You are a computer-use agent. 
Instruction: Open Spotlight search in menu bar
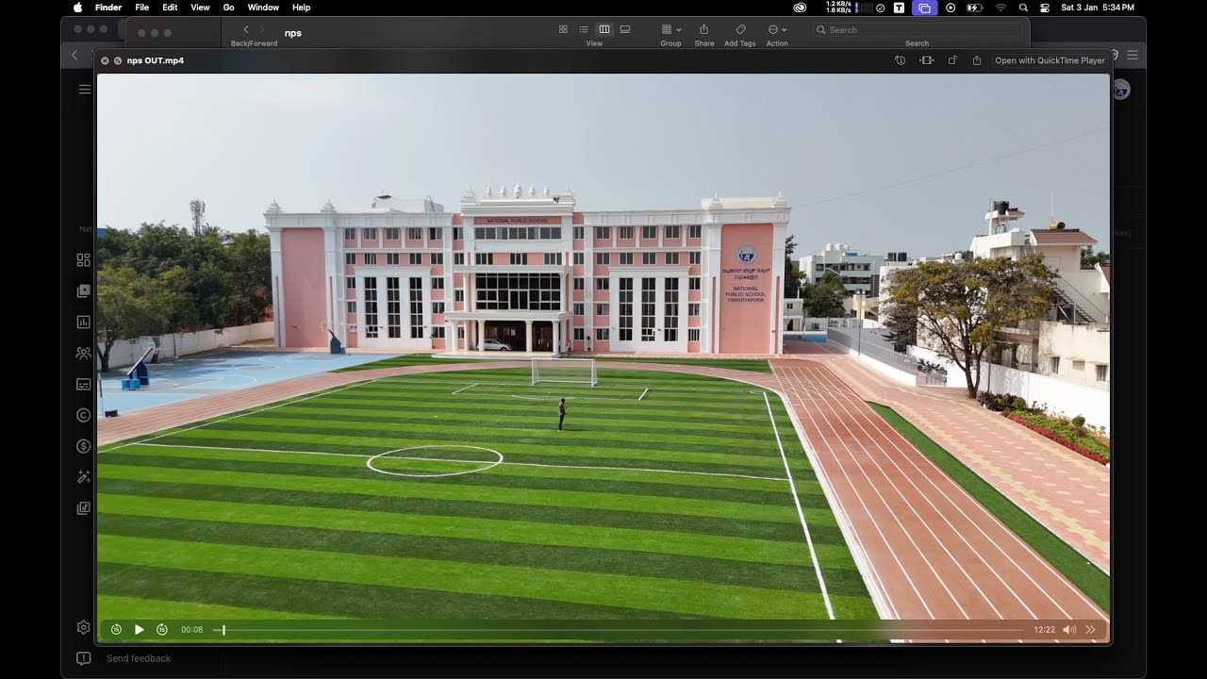click(1023, 7)
